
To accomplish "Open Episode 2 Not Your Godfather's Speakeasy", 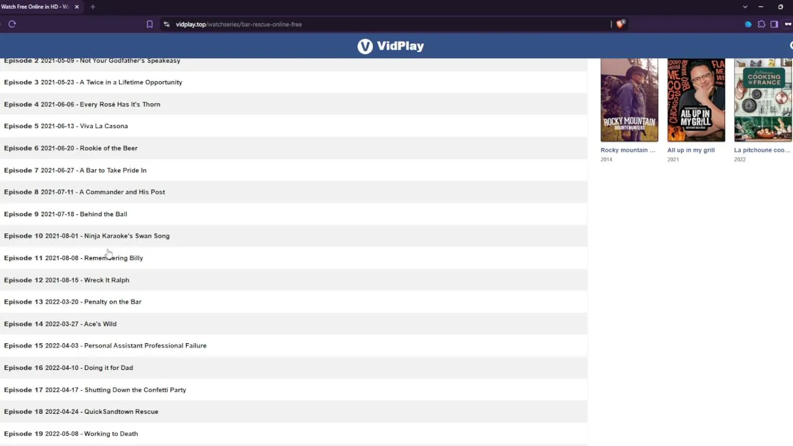I will click(x=294, y=61).
